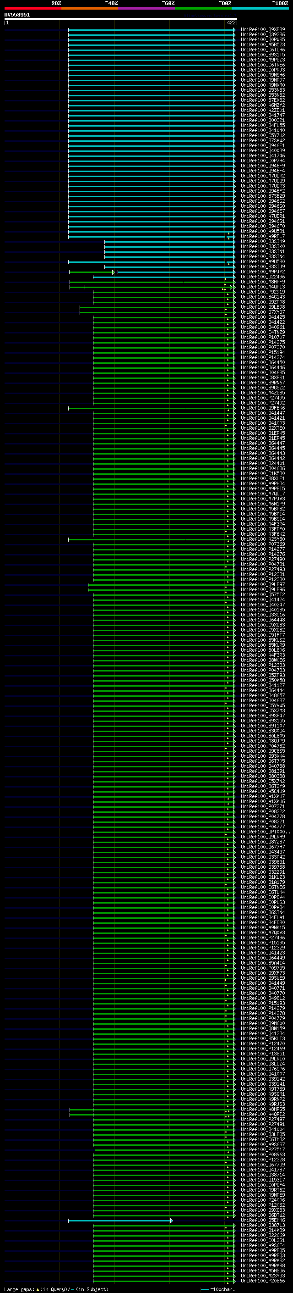Click the orange ~40% legend segment

pyautogui.click(x=90, y=8)
